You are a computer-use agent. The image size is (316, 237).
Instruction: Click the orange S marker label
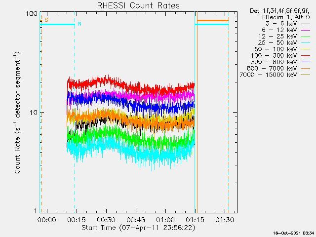coord(46,20)
